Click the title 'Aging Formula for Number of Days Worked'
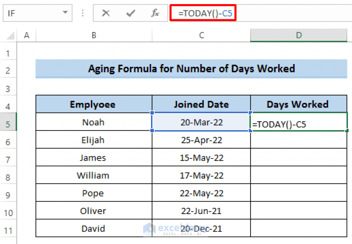 point(191,69)
